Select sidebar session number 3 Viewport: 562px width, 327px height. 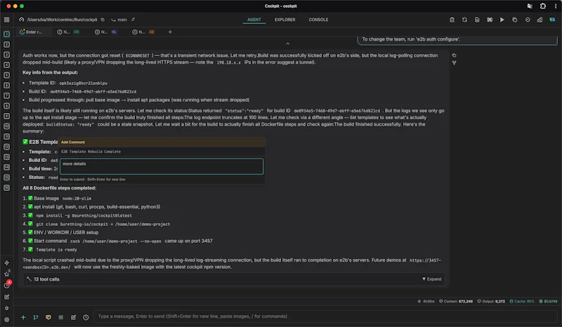pyautogui.click(x=7, y=55)
